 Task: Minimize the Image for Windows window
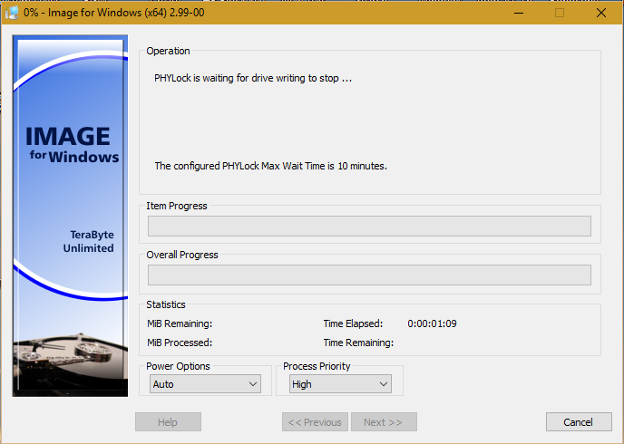[518, 13]
